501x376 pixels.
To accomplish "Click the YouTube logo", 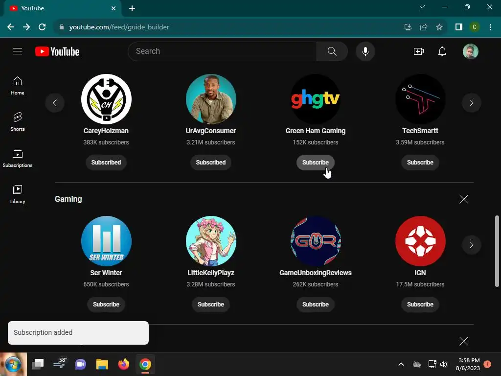I will pos(57,51).
